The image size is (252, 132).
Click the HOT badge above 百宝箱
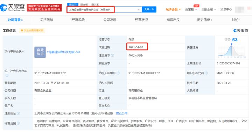pos(196,6)
